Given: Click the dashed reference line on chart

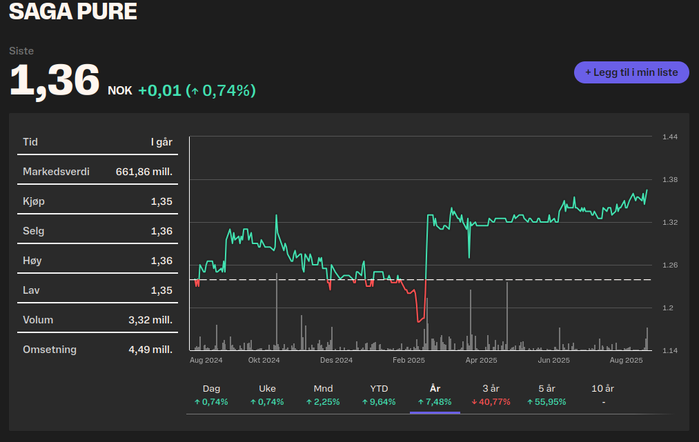Looking at the screenshot, I should click(524, 279).
